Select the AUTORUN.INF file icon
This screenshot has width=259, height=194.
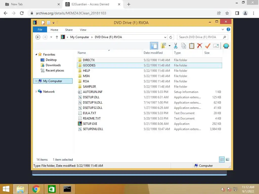coord(80,92)
